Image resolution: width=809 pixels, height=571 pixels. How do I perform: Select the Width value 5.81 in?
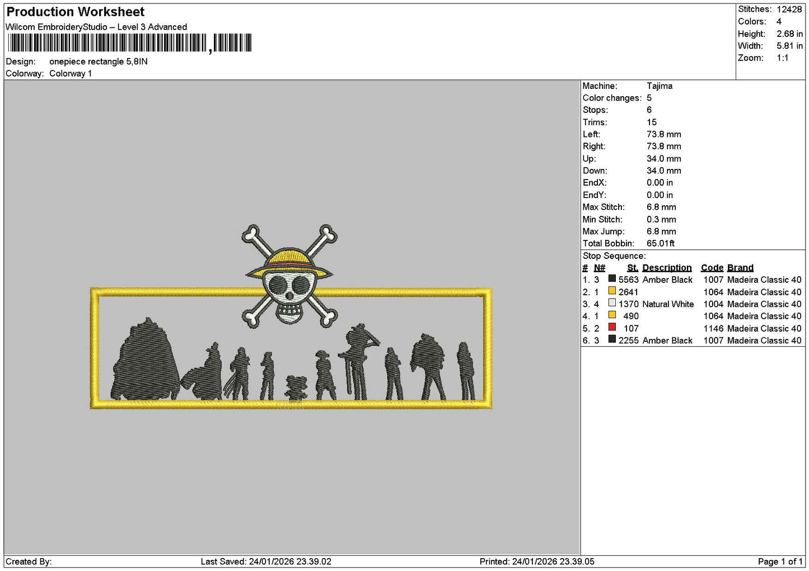click(789, 46)
